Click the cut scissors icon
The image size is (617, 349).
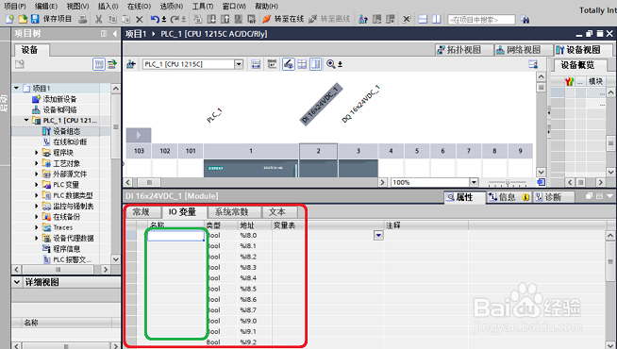point(99,19)
